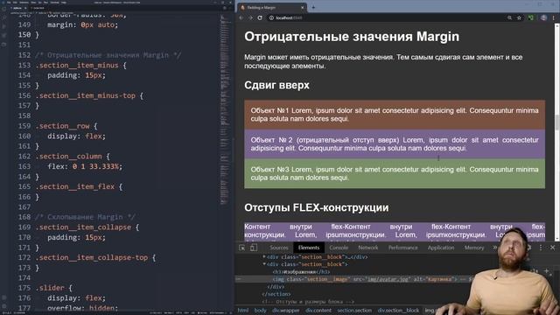Select the Elements tab in DevTools

(309, 248)
